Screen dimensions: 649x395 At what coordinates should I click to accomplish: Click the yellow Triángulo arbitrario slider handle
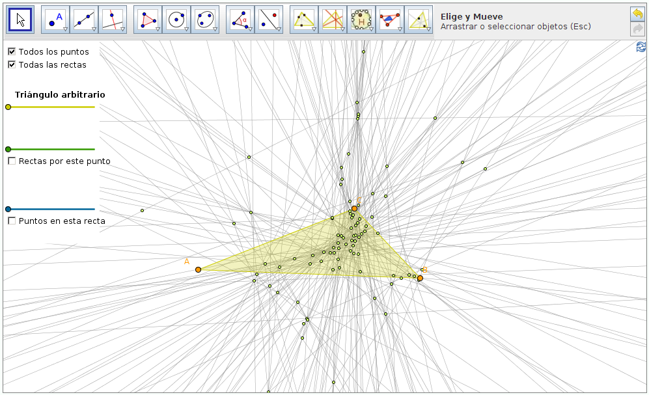pos(8,107)
